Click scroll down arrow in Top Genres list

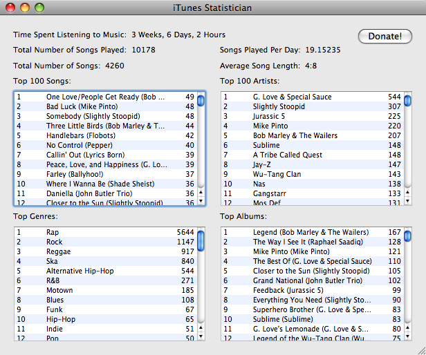(201, 336)
